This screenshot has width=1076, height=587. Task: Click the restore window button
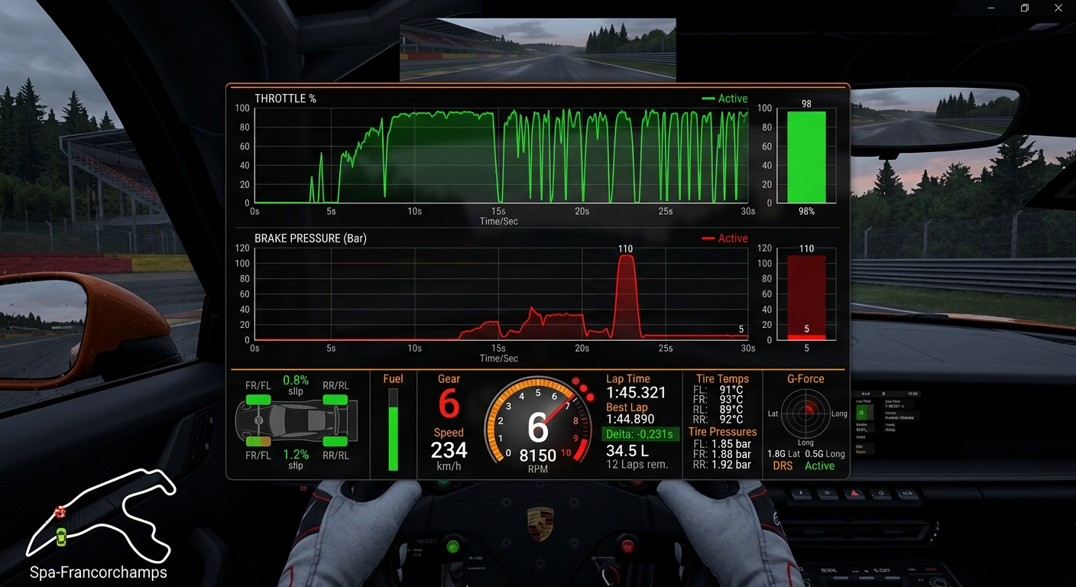coord(1025,8)
